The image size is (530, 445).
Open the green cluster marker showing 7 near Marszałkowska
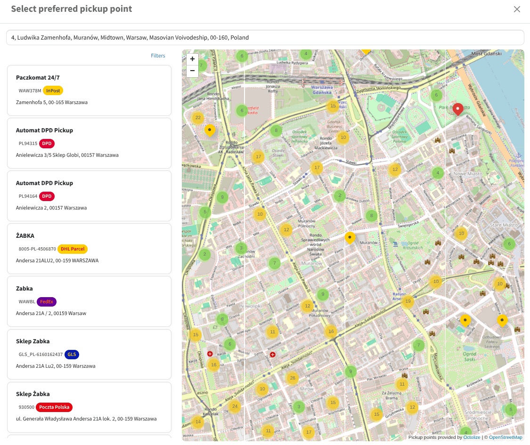click(x=418, y=345)
